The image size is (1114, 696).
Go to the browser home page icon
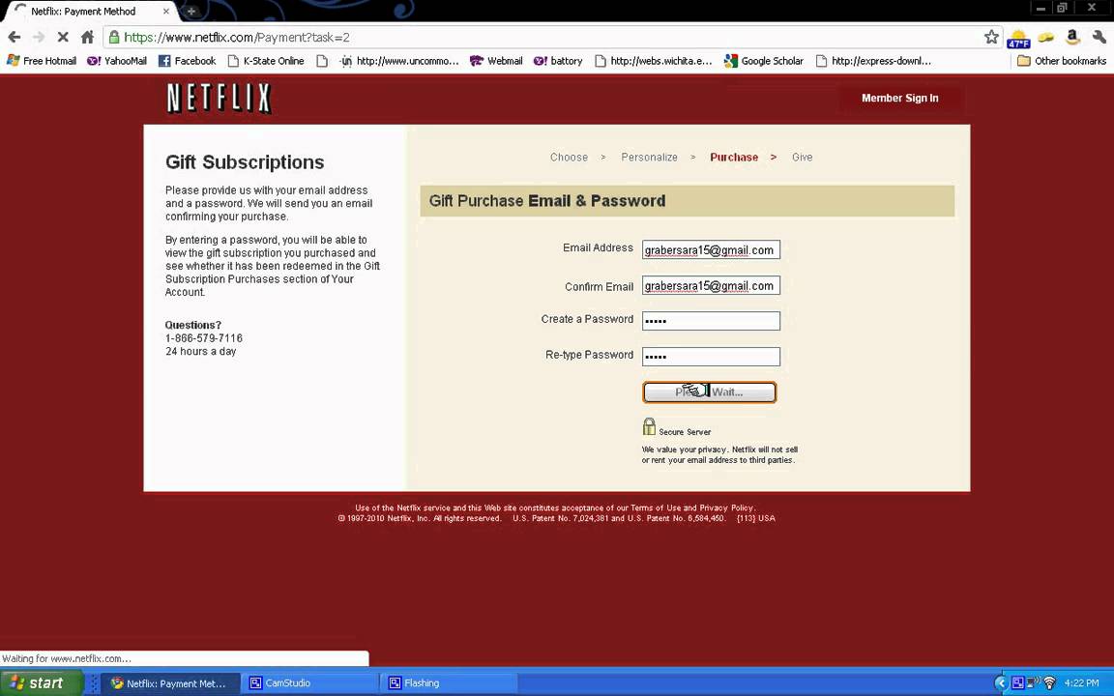[x=87, y=37]
